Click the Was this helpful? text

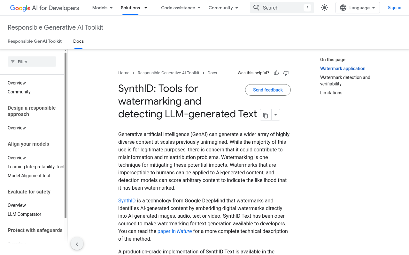[253, 73]
